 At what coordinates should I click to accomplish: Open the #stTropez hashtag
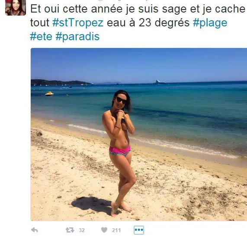78,22
